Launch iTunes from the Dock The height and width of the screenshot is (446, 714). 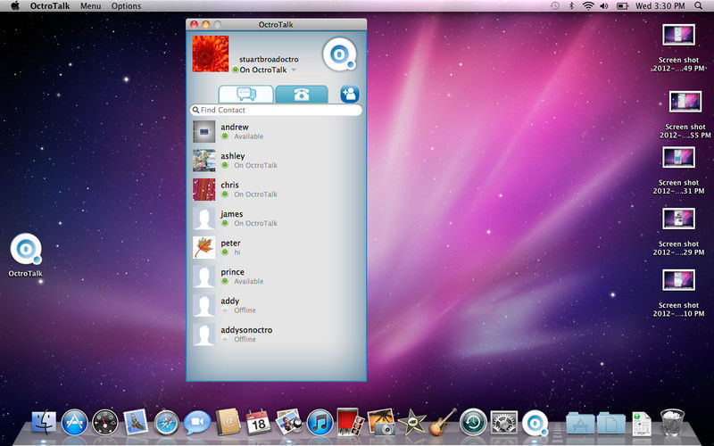(x=320, y=422)
